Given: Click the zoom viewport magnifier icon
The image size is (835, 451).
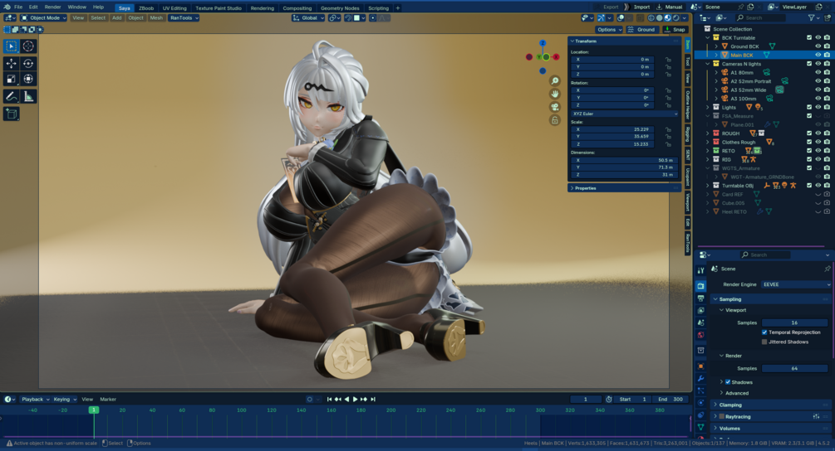Looking at the screenshot, I should tap(555, 80).
